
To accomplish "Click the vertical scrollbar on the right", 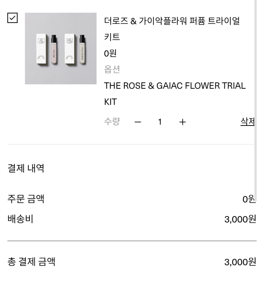I will coord(255,93).
